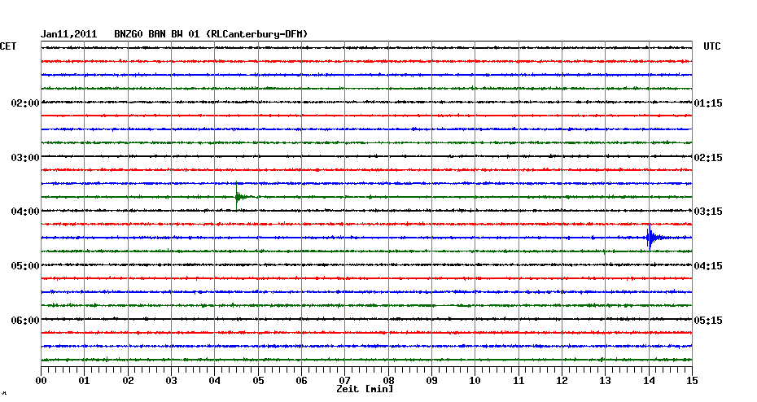757x402 pixels.
Task: Click the seismic event on the blue trace
Action: tap(650, 238)
